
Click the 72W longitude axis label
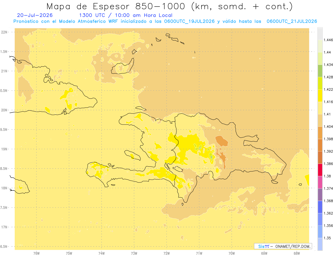click(x=167, y=253)
